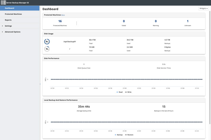The width and height of the screenshot is (211, 140).
Task: Click the Disk Usage widget header
Action: [124, 34]
